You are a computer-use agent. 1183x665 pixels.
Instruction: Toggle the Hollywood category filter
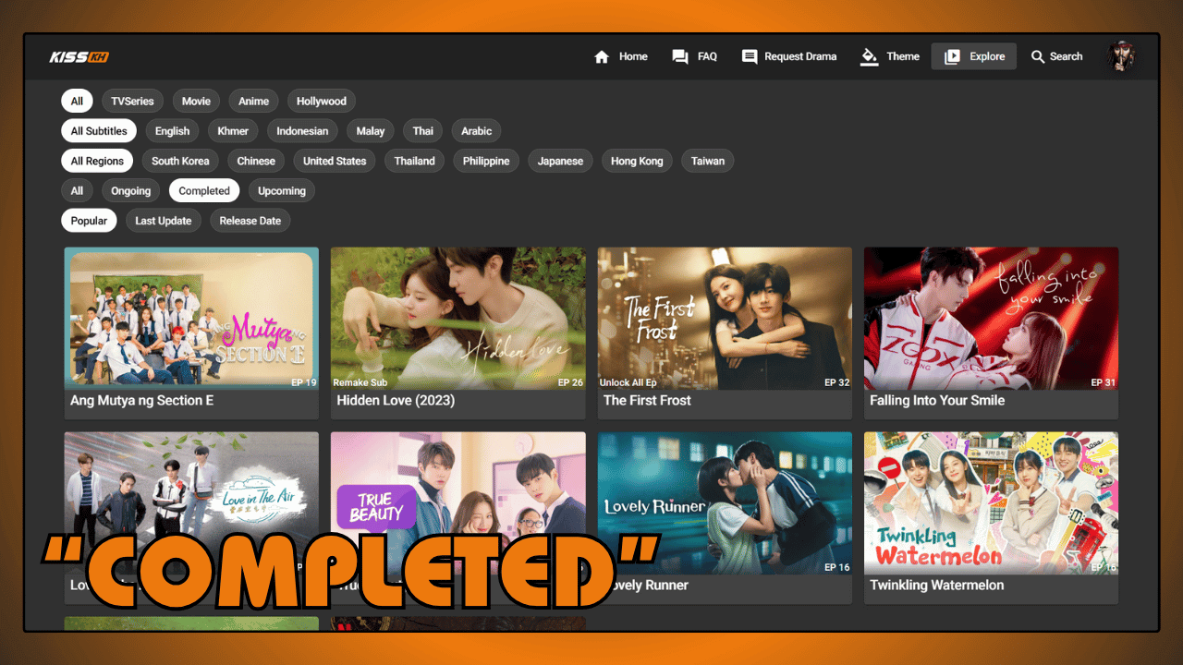(321, 101)
